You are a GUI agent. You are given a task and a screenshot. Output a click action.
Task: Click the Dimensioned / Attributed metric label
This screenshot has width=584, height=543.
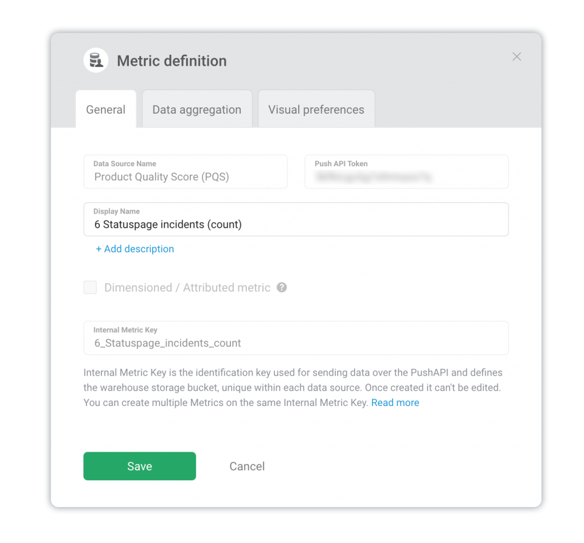[x=187, y=288]
